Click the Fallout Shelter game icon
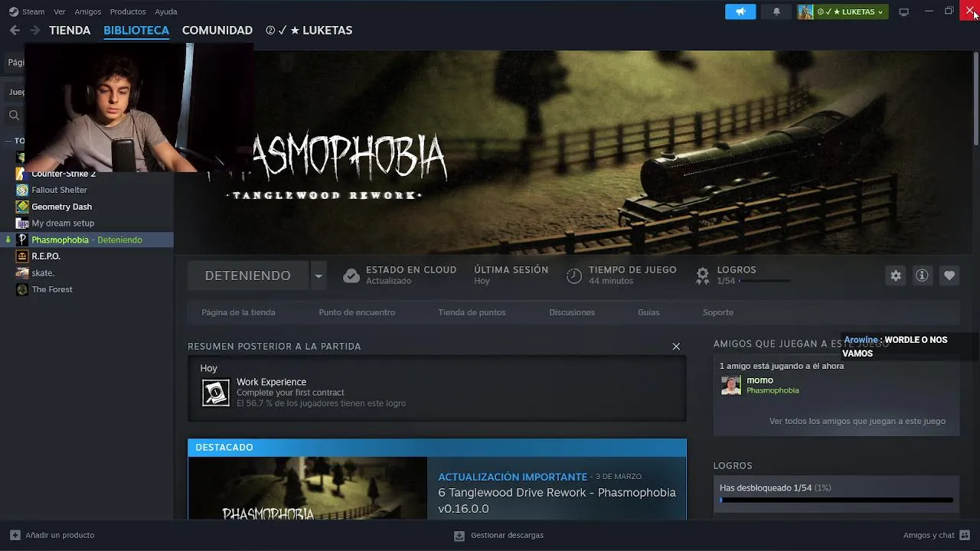This screenshot has height=551, width=980. 22,190
